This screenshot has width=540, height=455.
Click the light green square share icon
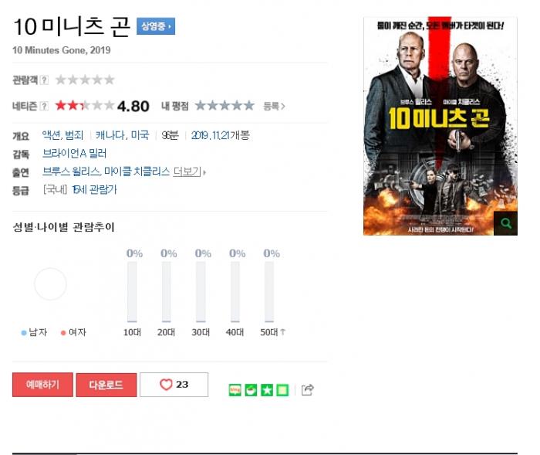[283, 390]
